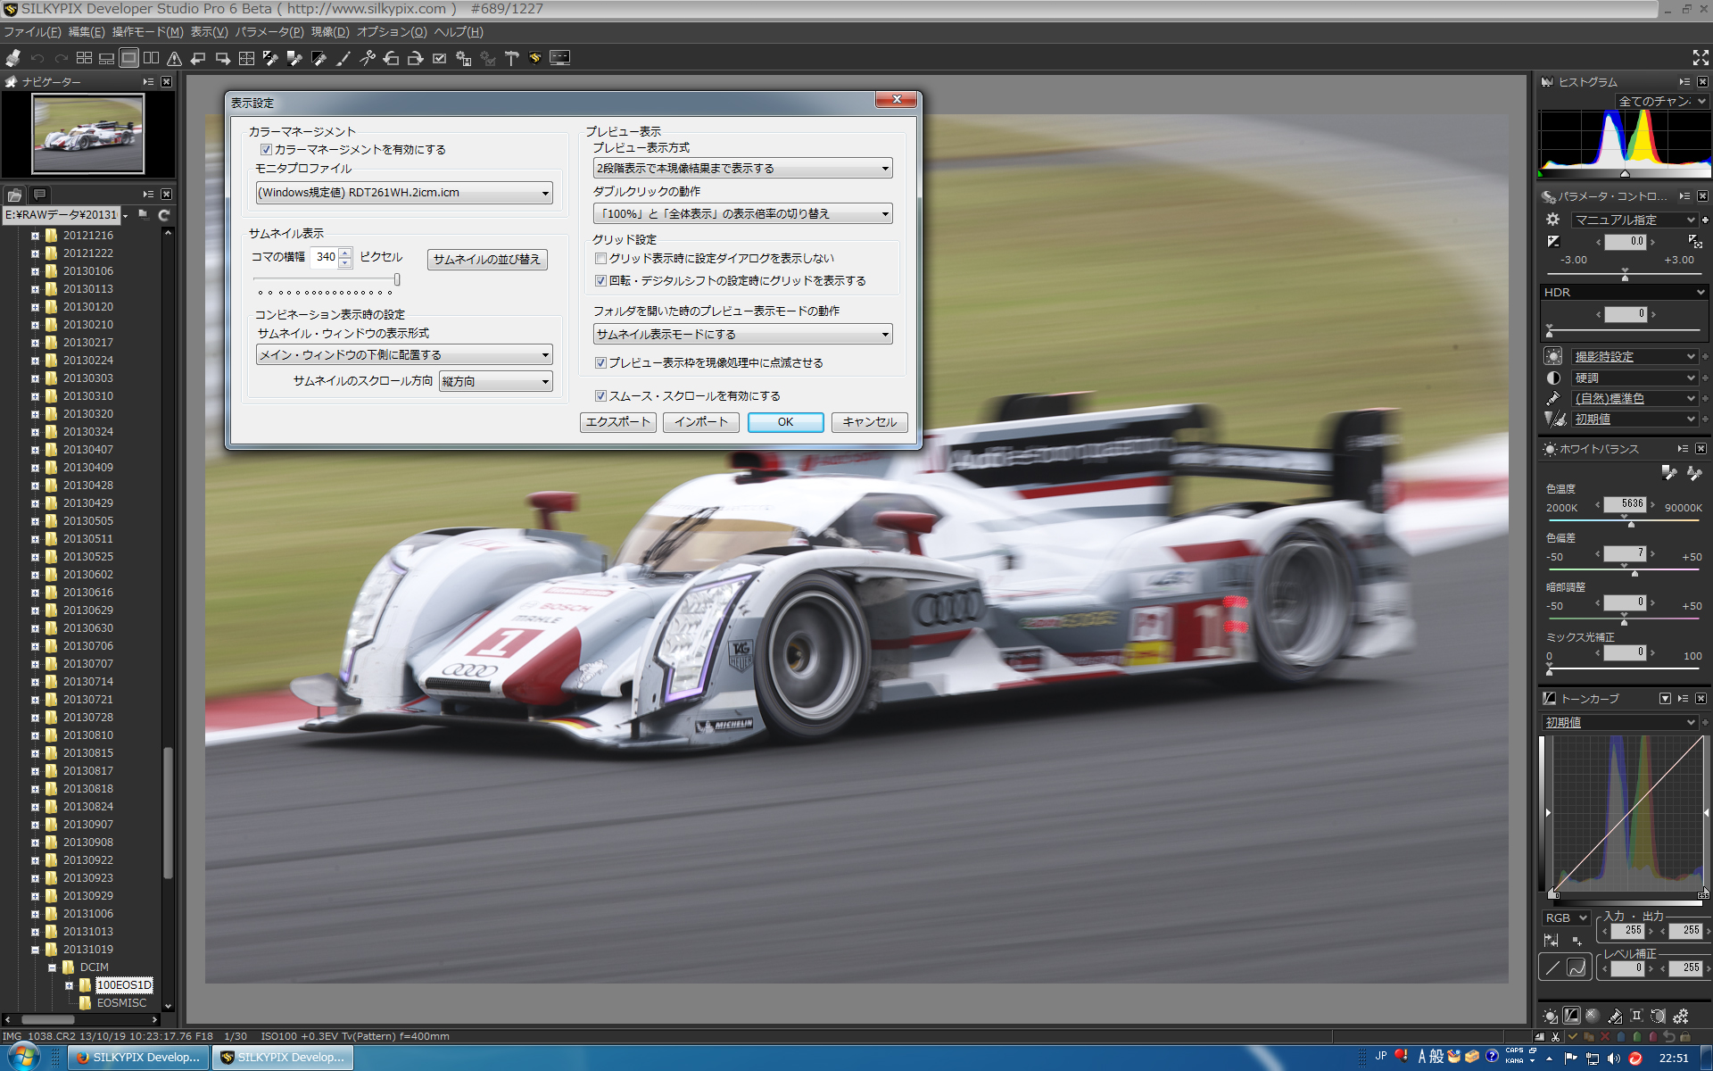Click the インポート button
The height and width of the screenshot is (1071, 1713).
click(x=701, y=422)
